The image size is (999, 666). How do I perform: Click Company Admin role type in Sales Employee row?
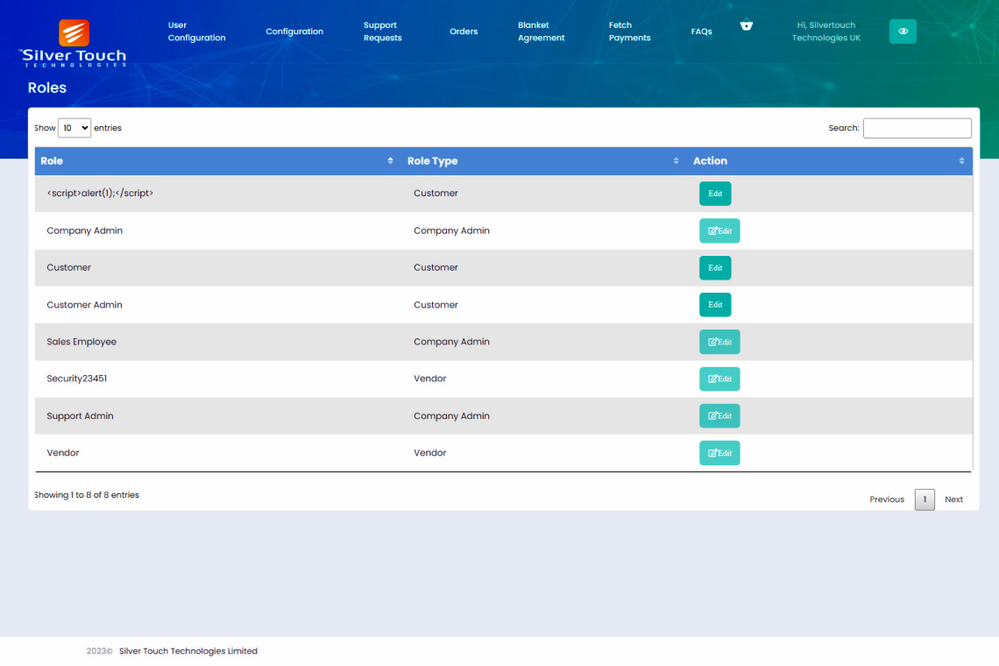[x=451, y=342]
